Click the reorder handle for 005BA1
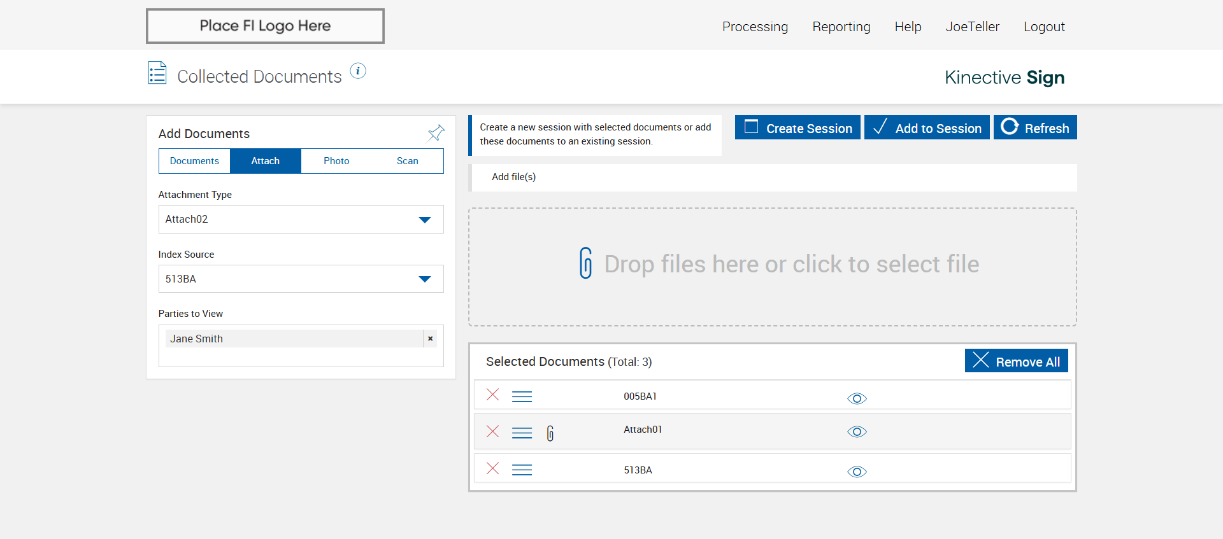 522,396
